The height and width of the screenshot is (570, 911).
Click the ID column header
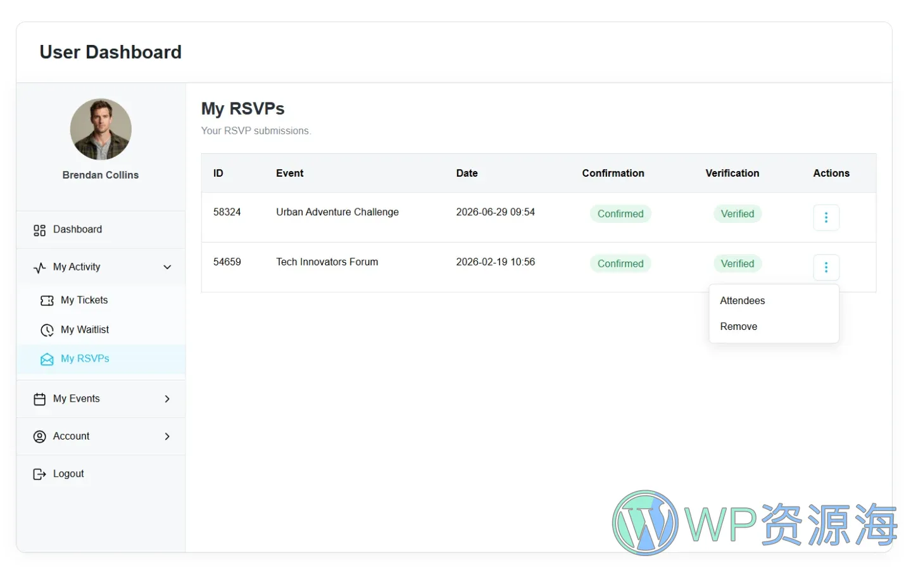218,174
